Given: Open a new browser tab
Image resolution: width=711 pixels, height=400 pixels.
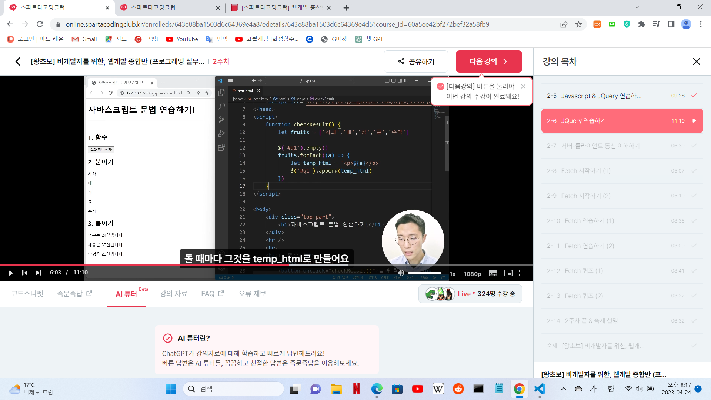Looking at the screenshot, I should (346, 8).
